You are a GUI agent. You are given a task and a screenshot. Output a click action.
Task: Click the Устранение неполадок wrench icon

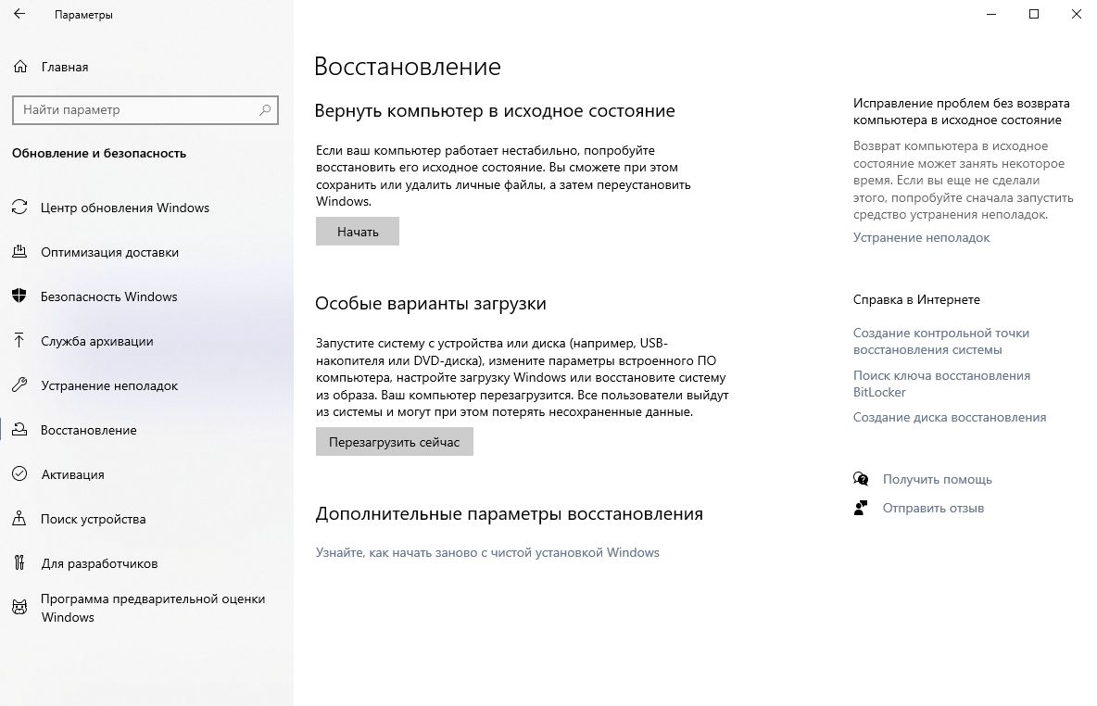(19, 385)
